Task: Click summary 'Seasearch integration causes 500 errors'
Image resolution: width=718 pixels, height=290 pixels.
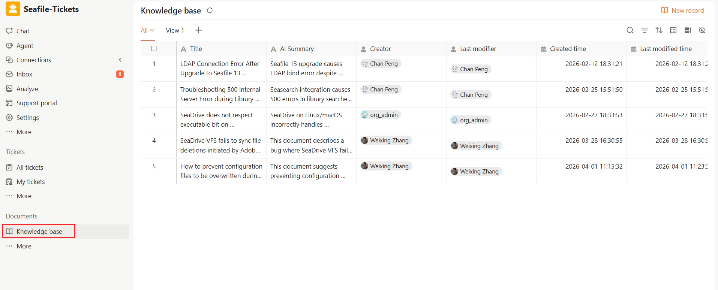Action: click(311, 94)
